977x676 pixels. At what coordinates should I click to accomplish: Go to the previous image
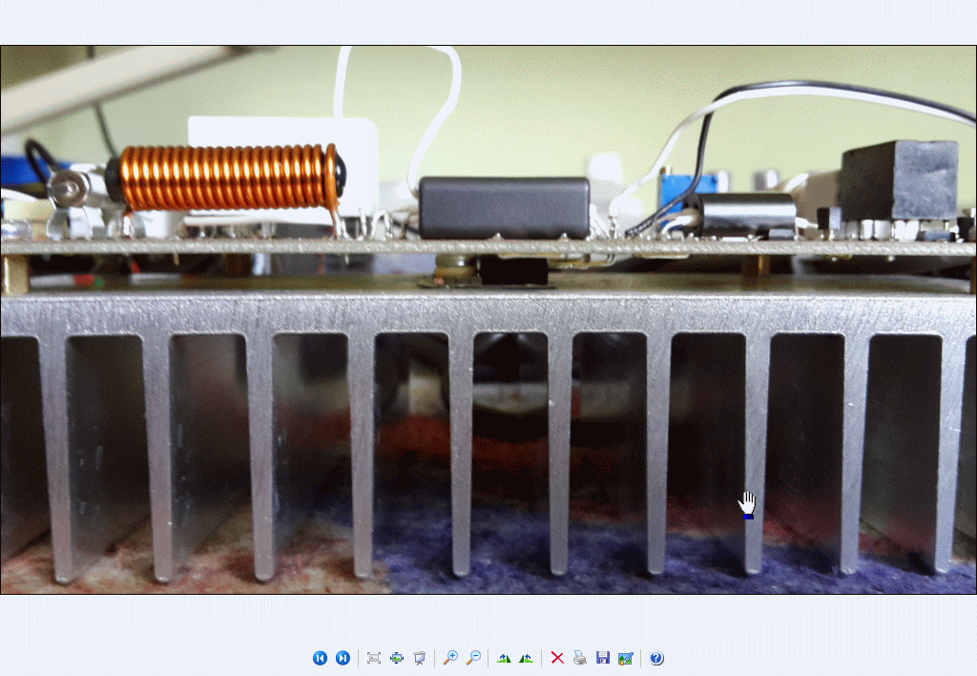click(320, 658)
